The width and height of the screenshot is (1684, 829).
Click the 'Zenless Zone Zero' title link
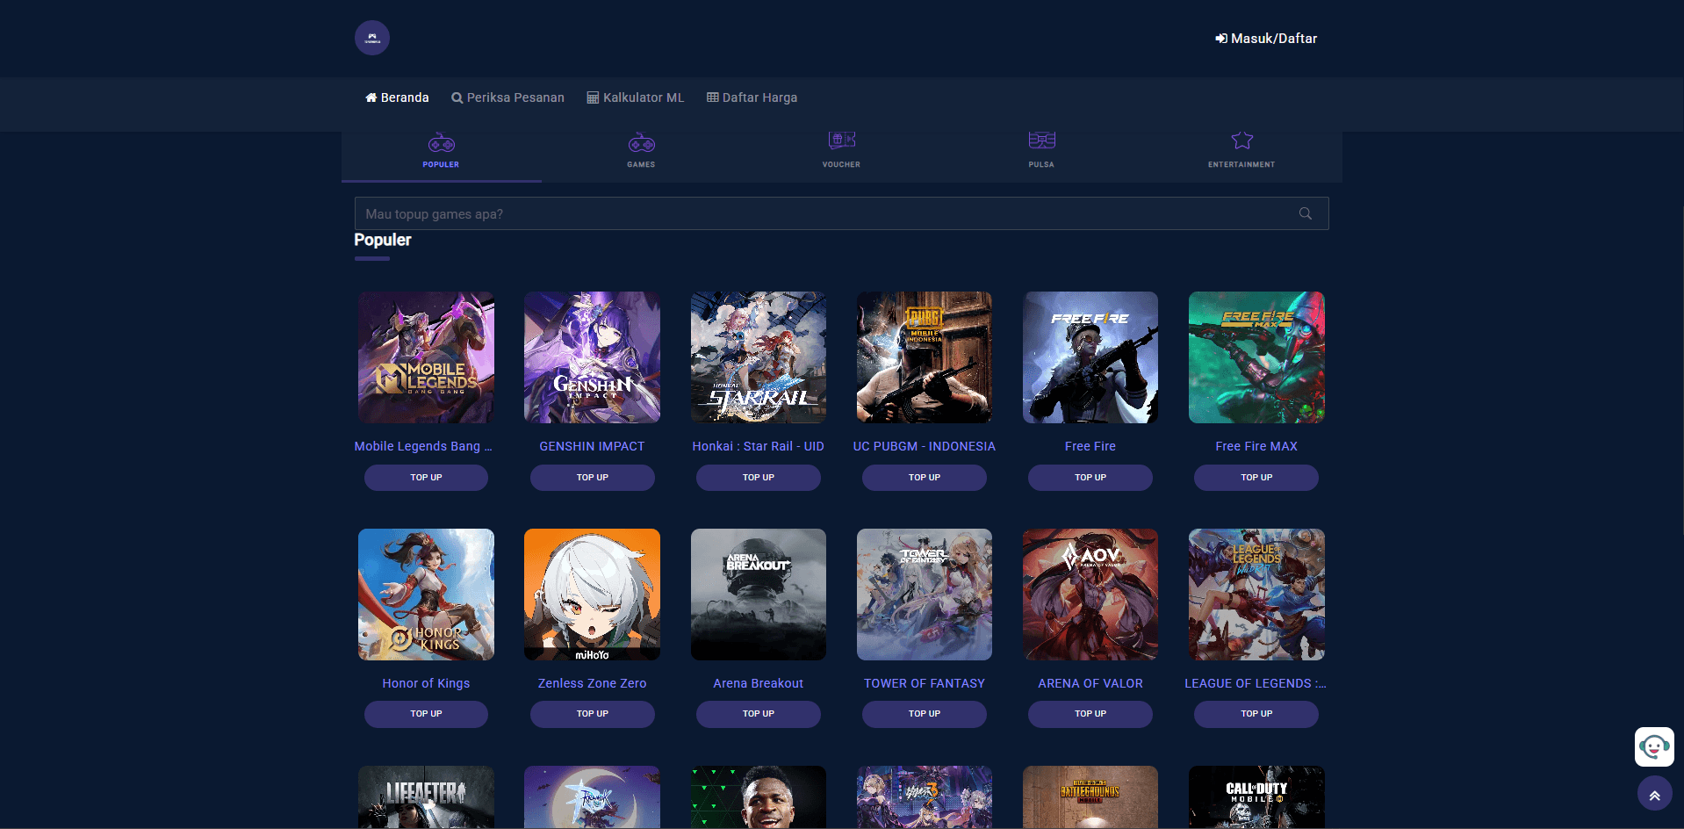click(592, 683)
